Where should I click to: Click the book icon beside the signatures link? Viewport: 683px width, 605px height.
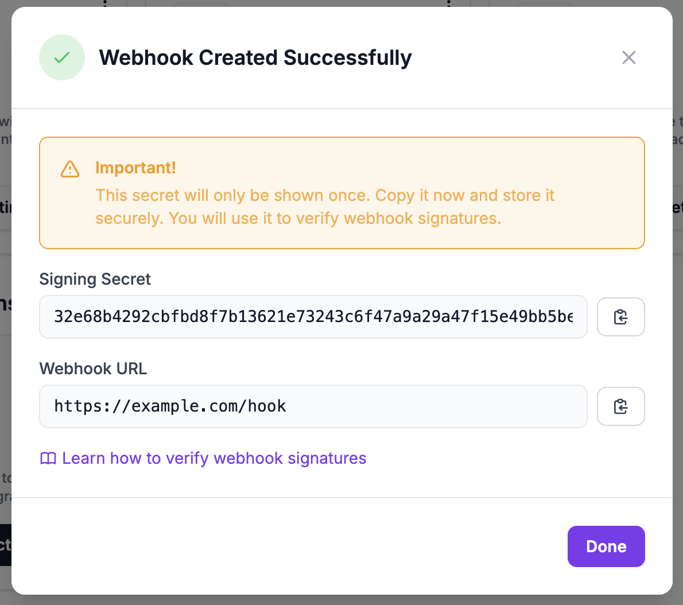coord(48,458)
